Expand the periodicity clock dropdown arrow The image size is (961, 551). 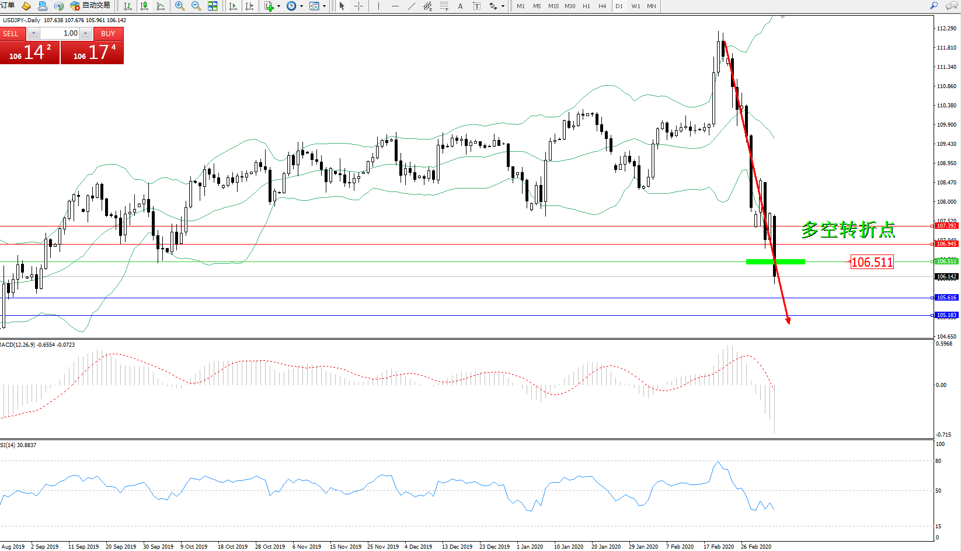(301, 6)
